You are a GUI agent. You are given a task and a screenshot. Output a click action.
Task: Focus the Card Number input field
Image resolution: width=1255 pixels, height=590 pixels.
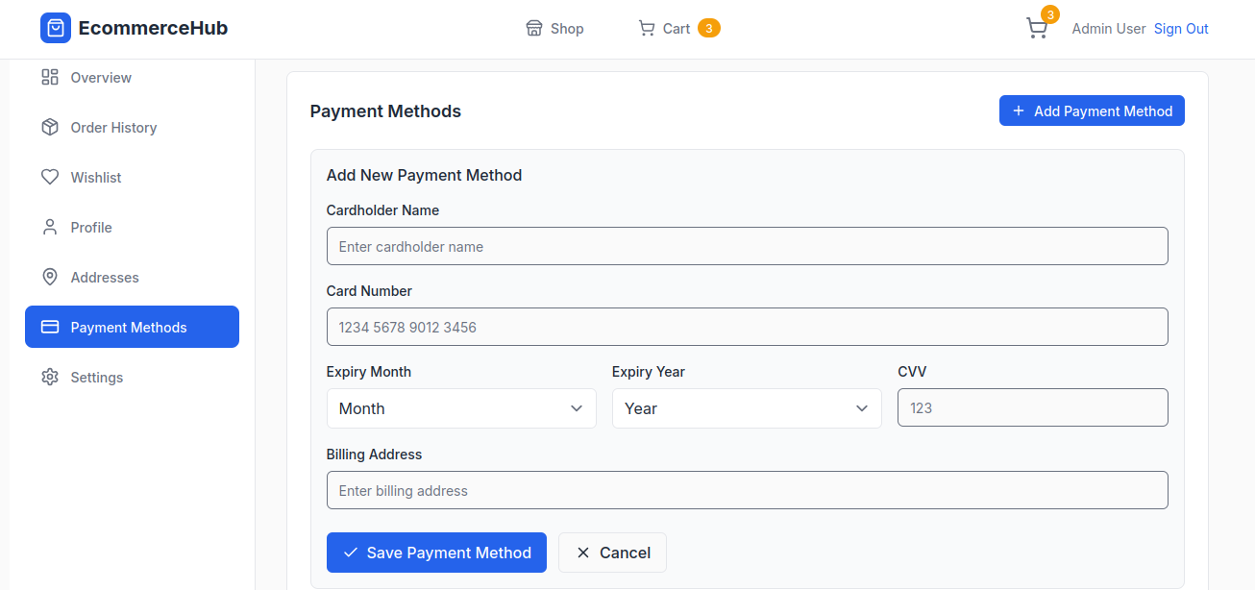click(747, 328)
